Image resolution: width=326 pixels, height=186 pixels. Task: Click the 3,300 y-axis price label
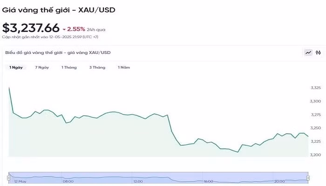point(316,101)
